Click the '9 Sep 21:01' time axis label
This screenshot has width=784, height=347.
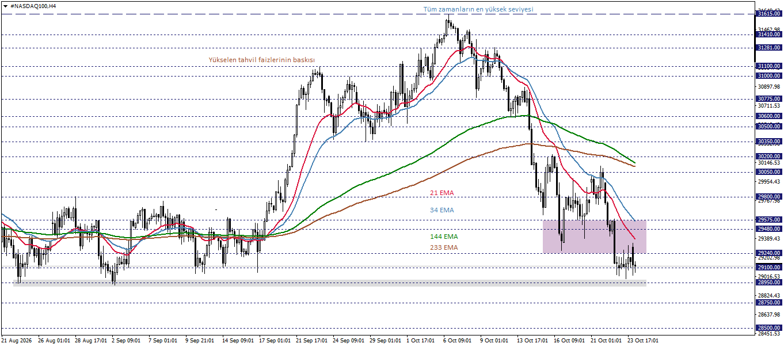(x=200, y=341)
